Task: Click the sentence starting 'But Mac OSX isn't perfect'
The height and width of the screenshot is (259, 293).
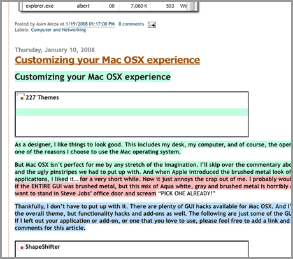Action: click(106, 165)
